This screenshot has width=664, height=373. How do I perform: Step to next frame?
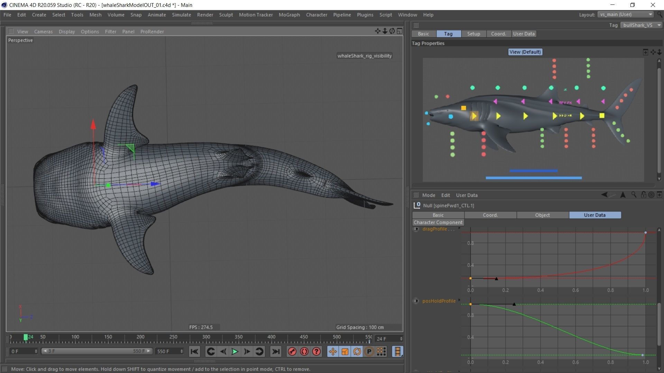pos(247,352)
